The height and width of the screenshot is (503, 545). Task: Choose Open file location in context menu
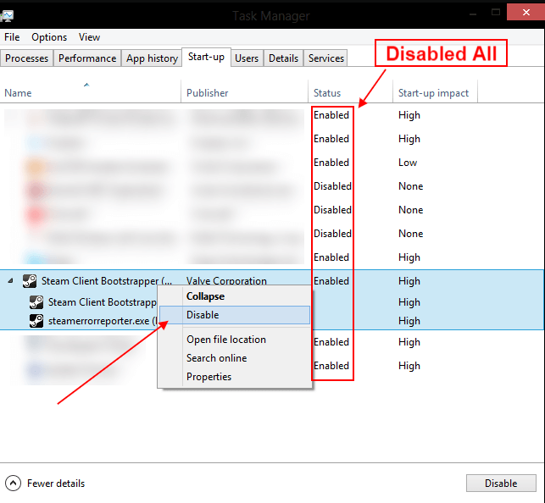pos(235,340)
